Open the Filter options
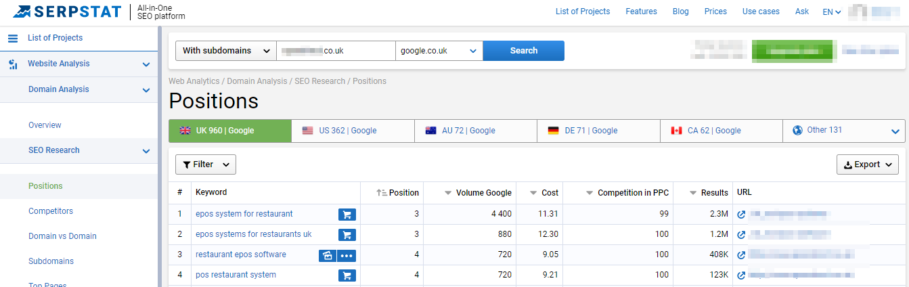Screen dimensions: 909x287 [206, 164]
